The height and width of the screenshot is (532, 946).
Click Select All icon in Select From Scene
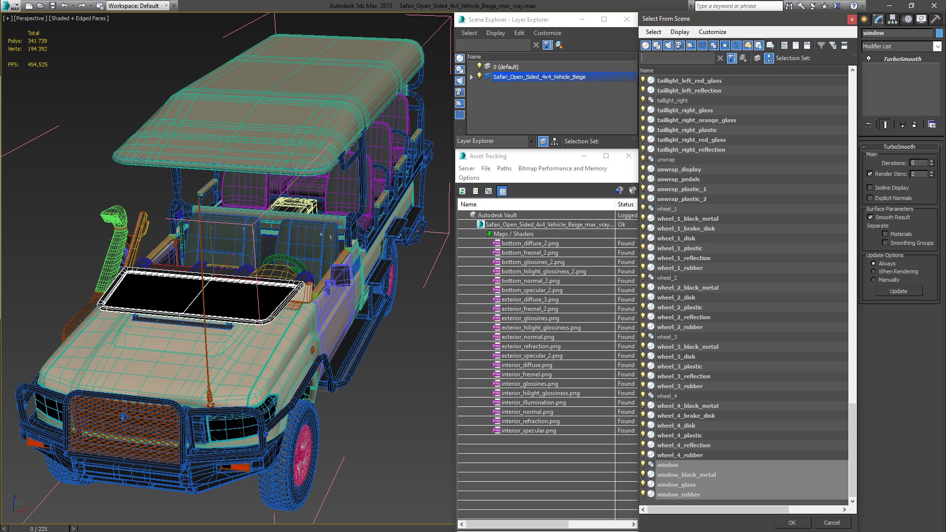[784, 45]
